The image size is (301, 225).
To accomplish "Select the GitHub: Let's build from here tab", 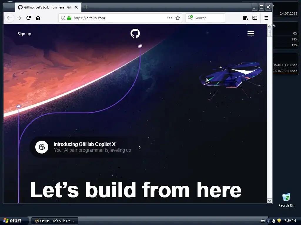I will click(x=48, y=7).
